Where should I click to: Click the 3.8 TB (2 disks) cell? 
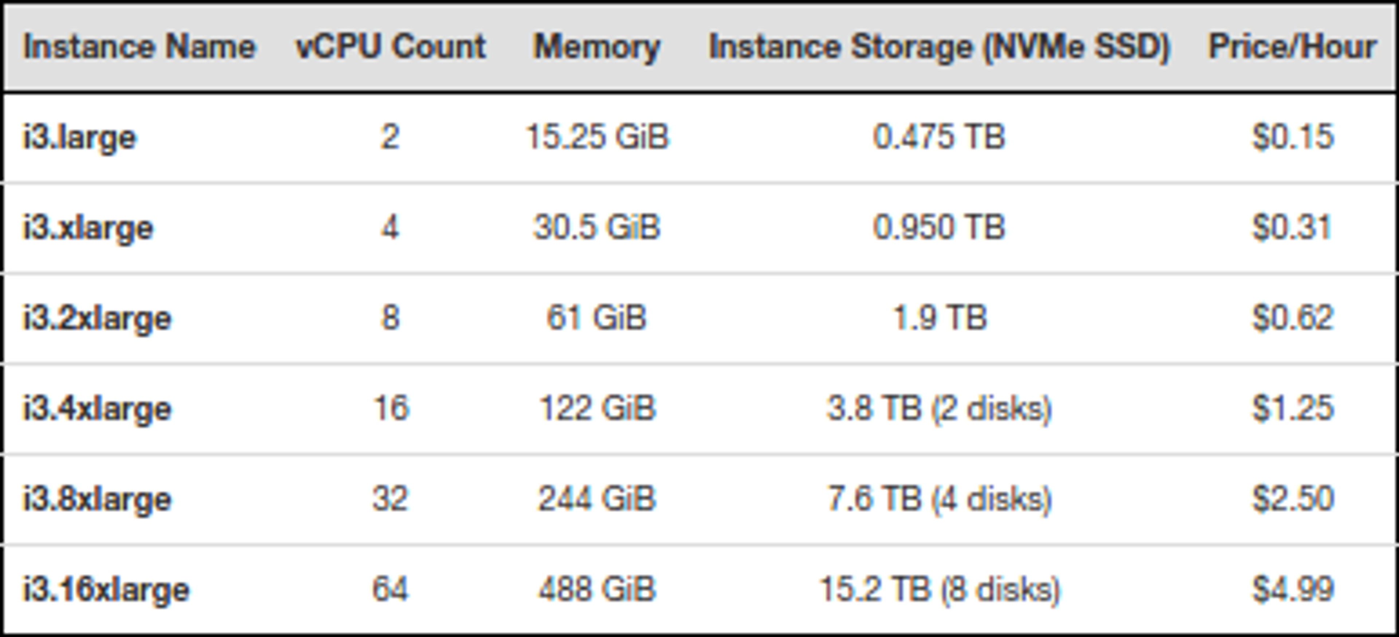click(x=939, y=408)
